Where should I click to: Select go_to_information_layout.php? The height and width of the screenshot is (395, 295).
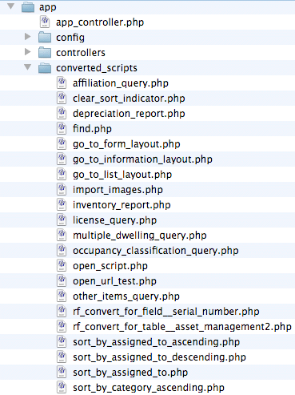click(142, 159)
